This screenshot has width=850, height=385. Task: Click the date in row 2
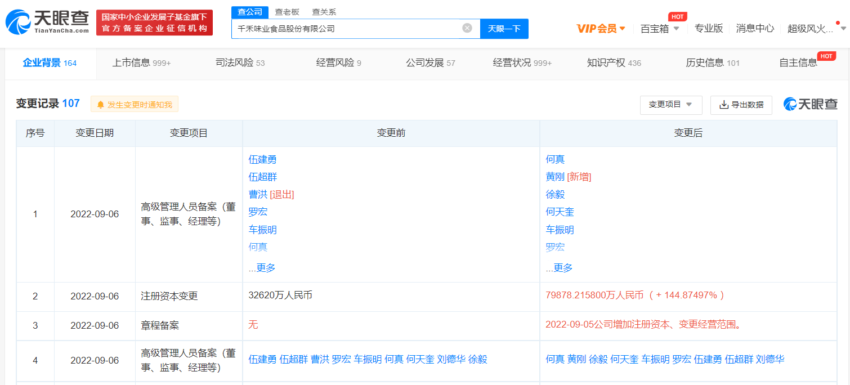95,296
